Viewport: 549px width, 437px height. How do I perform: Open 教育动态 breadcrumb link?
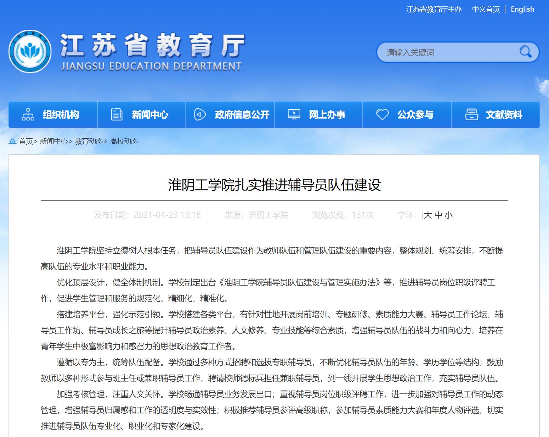click(x=89, y=141)
